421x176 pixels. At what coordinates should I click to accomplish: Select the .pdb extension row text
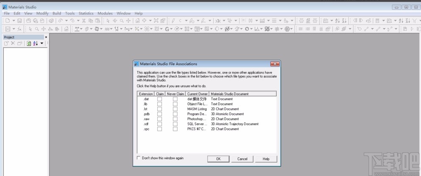click(146, 114)
